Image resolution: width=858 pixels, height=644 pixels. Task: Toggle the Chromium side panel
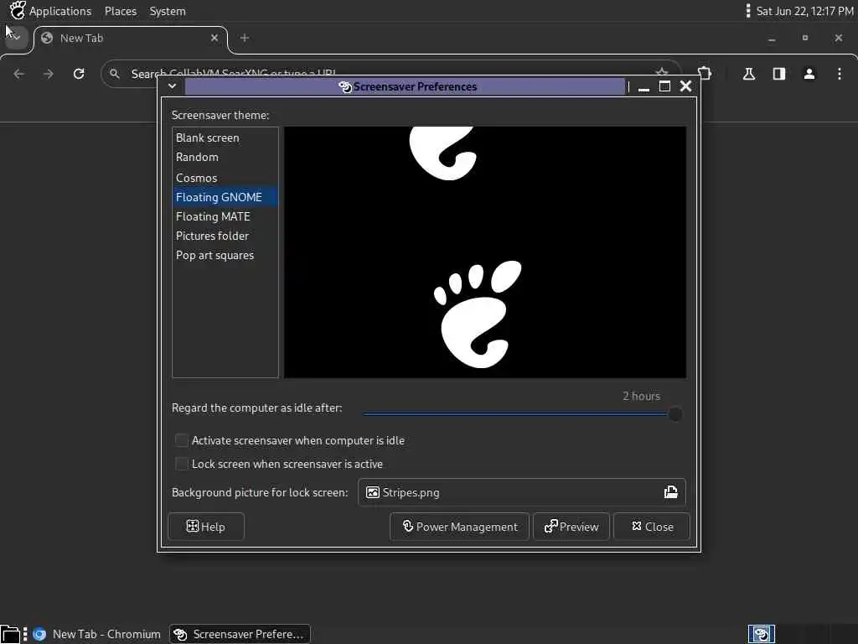[x=779, y=74]
